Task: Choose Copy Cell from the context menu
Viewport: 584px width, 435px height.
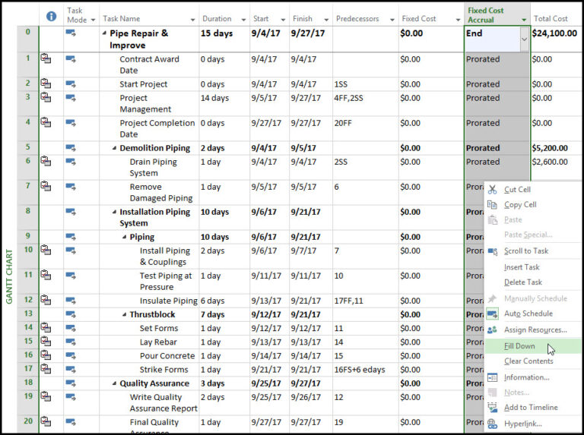Action: click(532, 204)
